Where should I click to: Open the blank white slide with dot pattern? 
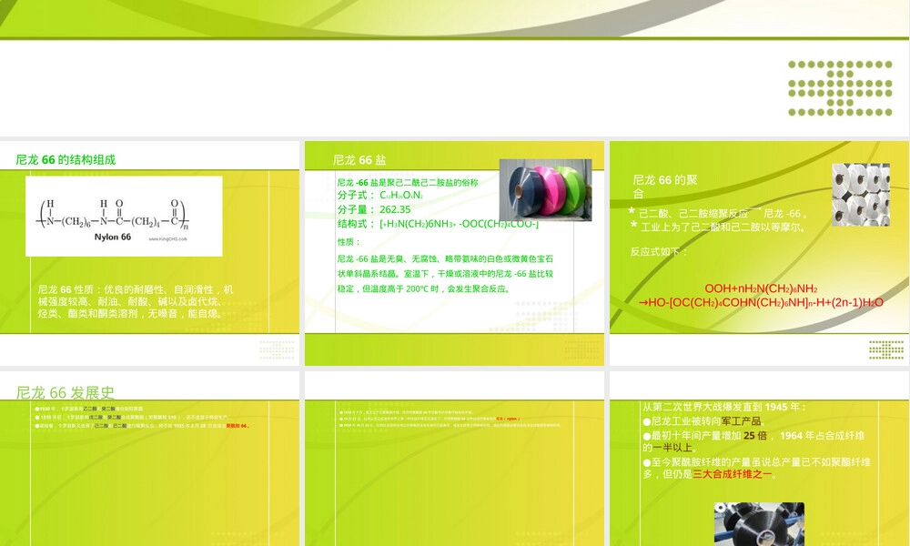[454, 68]
